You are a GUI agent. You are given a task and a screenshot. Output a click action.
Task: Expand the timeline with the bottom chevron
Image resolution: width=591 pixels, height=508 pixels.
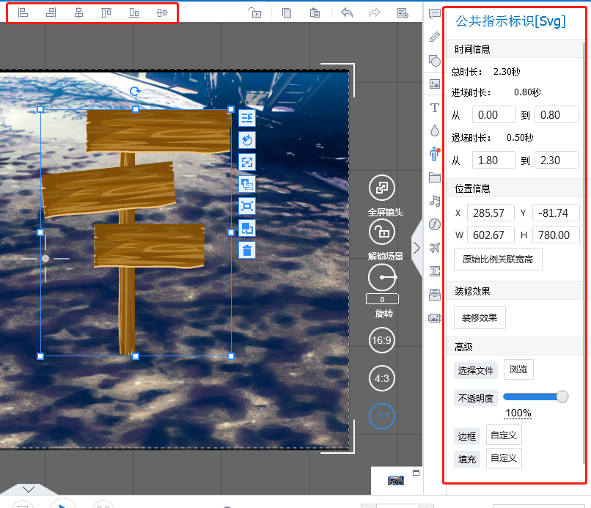29,489
